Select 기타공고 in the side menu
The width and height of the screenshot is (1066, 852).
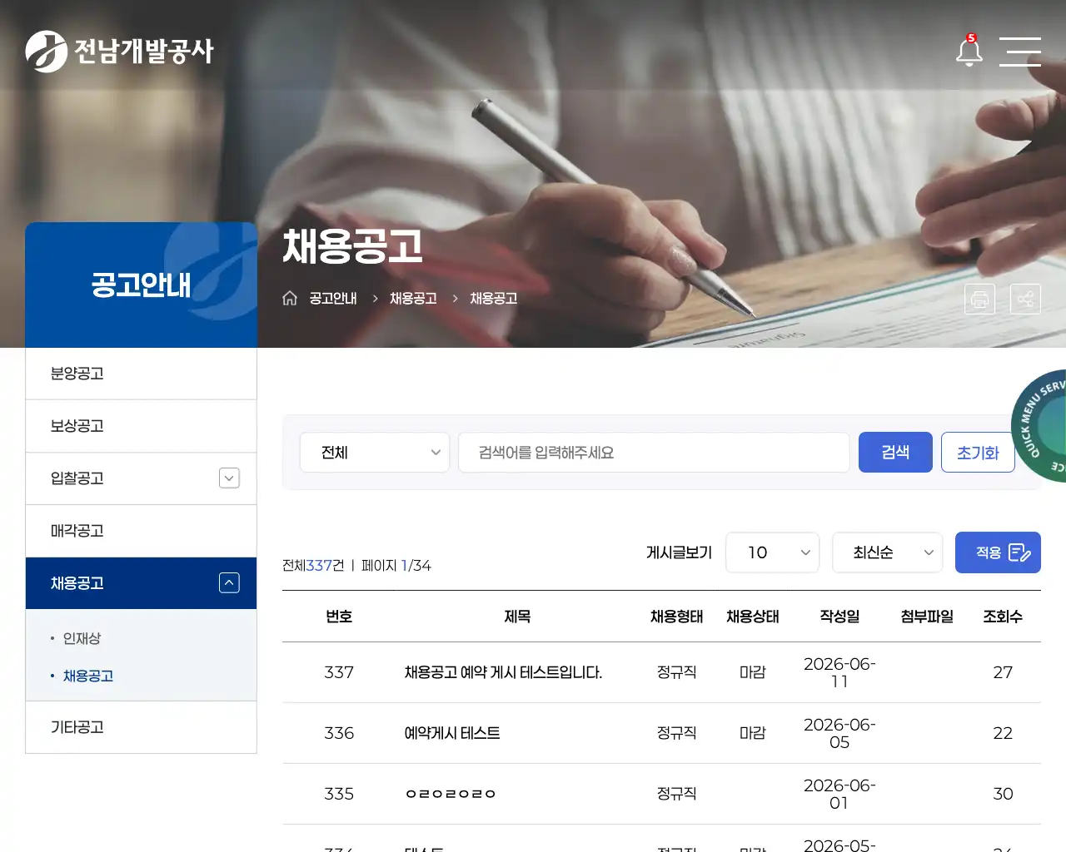click(141, 727)
